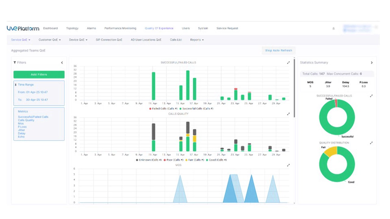Open the Topology menu
Viewport: 390px width, 219px height.
72,28
